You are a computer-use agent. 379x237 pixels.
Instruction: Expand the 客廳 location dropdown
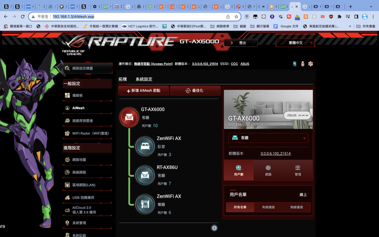coord(268,138)
